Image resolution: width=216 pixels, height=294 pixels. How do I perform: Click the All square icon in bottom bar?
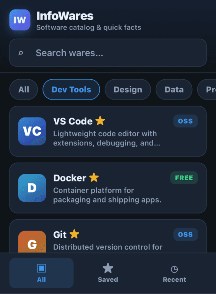click(41, 268)
